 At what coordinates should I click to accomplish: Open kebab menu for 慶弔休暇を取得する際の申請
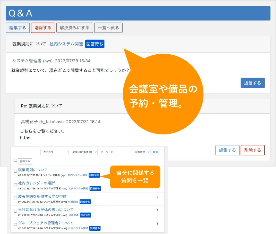coord(157,197)
